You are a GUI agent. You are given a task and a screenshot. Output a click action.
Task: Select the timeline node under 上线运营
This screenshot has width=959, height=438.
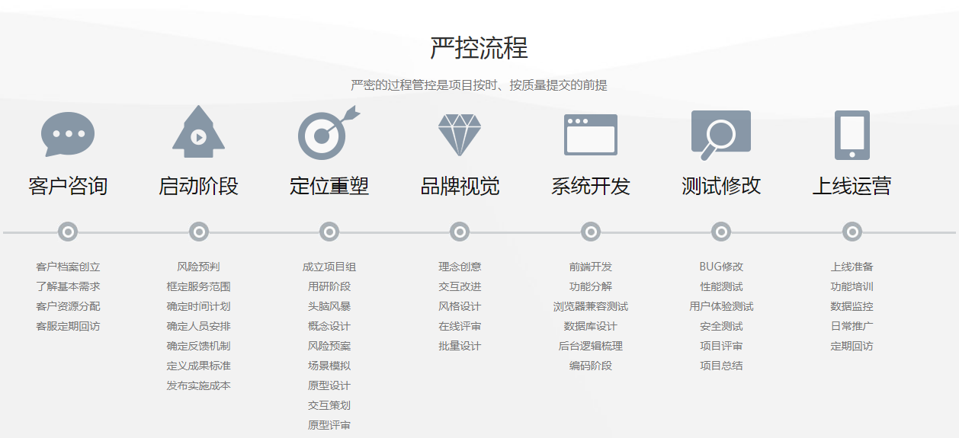pyautogui.click(x=852, y=232)
